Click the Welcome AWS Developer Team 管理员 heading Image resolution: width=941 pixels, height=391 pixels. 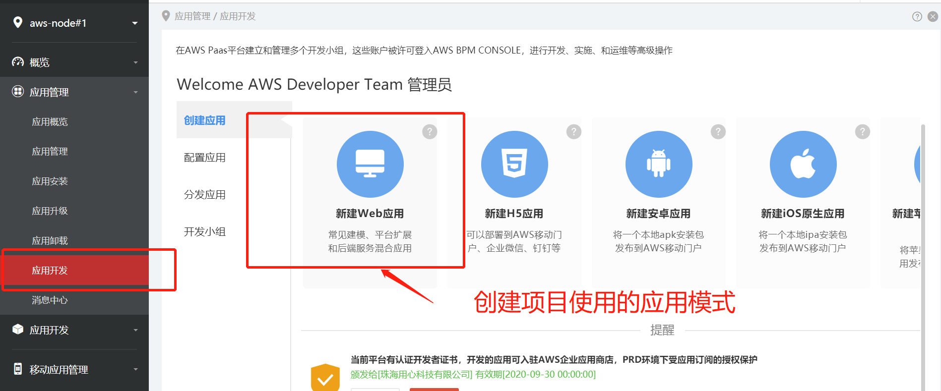[x=314, y=84]
